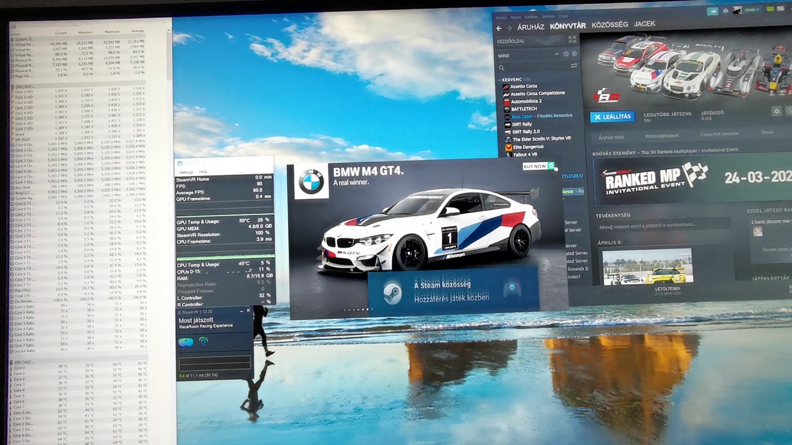Click the BMW ad carousel page dots

coord(358,310)
